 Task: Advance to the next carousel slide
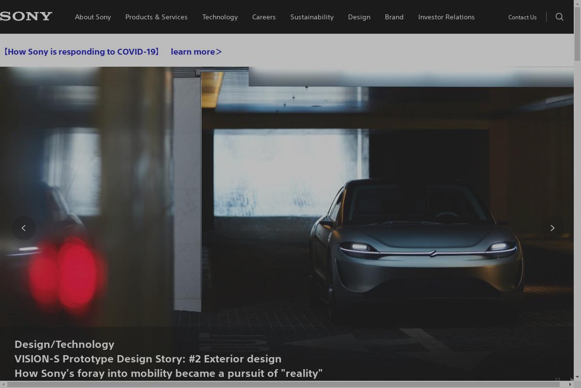[x=552, y=228]
